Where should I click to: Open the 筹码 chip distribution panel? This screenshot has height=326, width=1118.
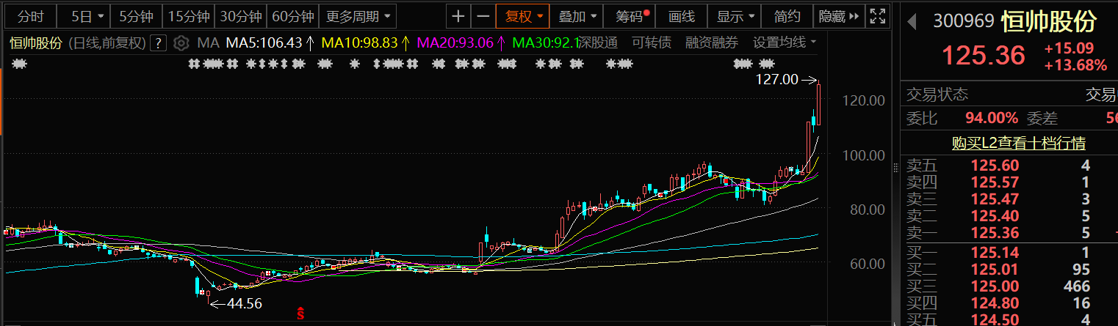tap(633, 16)
